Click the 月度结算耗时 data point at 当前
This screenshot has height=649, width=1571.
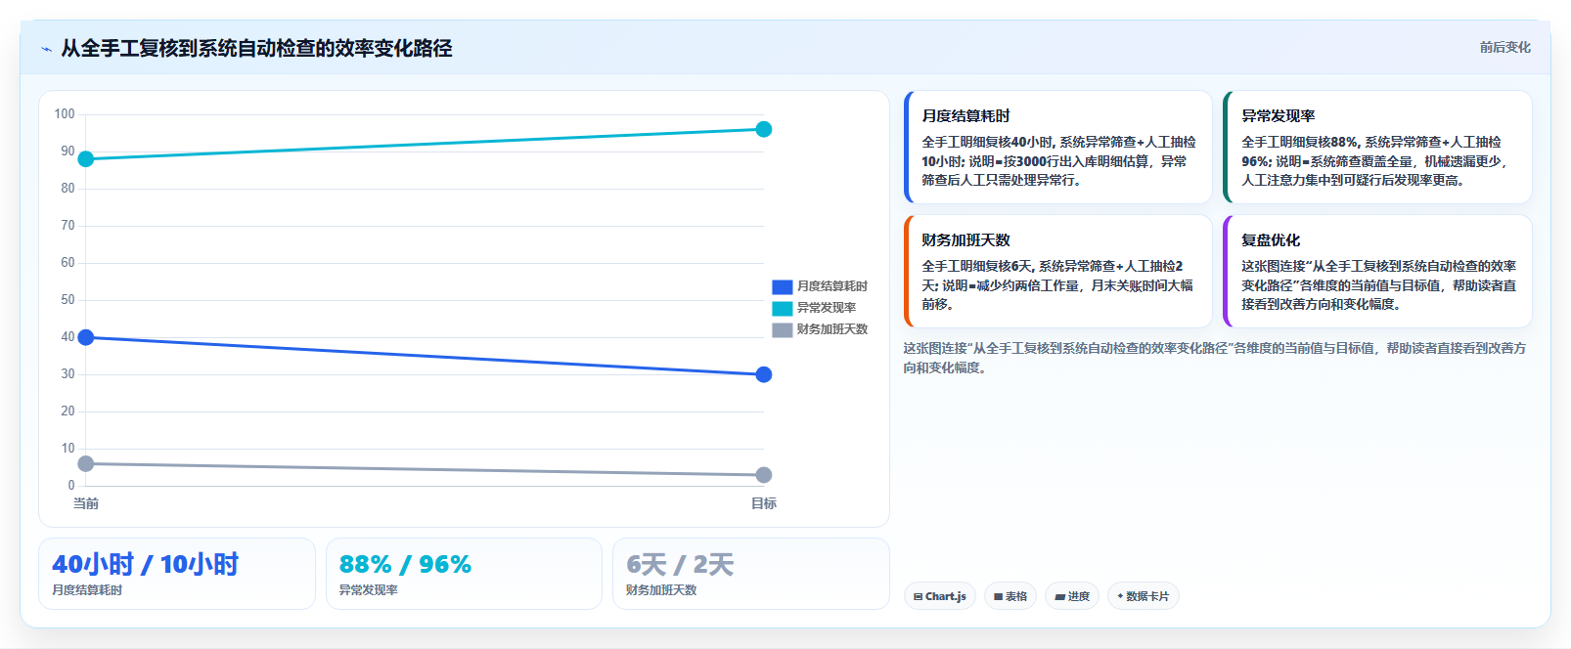[86, 337]
